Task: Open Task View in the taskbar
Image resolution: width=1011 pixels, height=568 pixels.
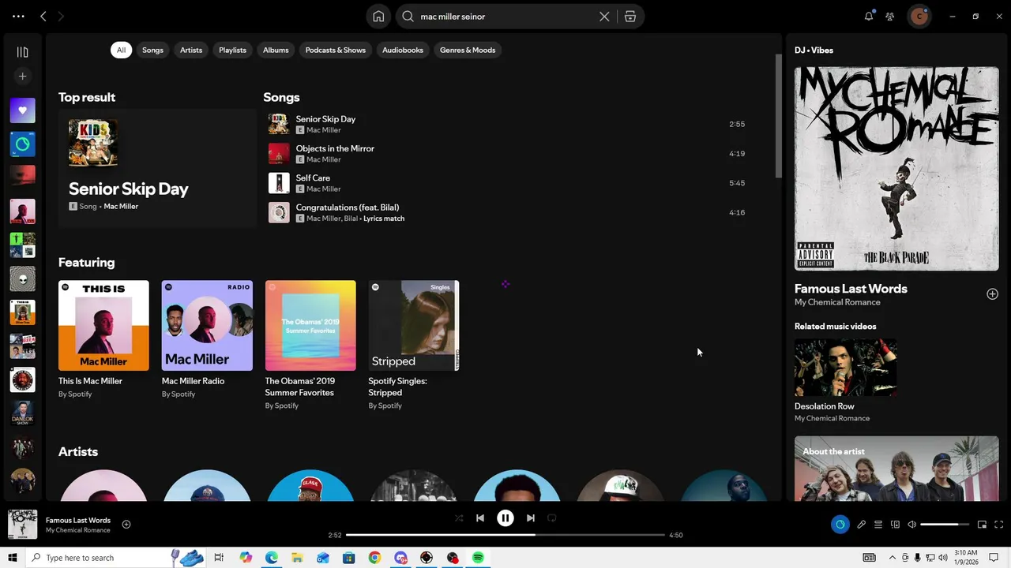Action: click(220, 558)
